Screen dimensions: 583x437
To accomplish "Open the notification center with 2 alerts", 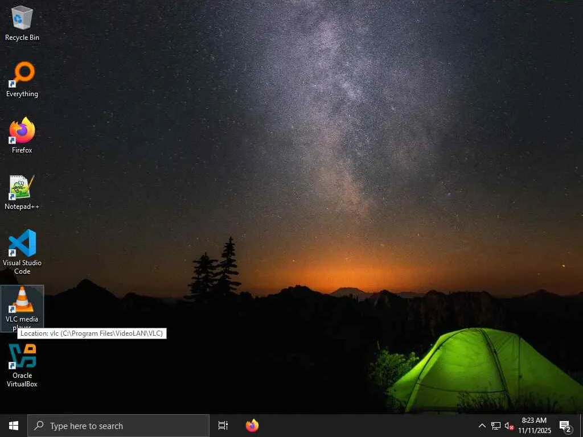I will 565,426.
